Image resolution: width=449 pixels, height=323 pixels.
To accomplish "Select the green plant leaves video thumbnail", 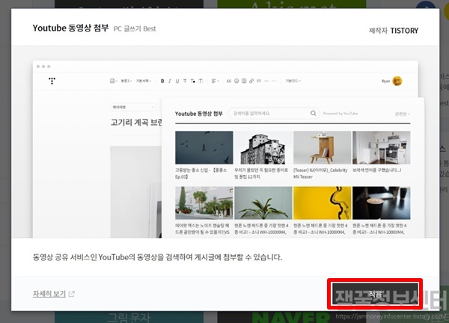I will click(x=263, y=203).
